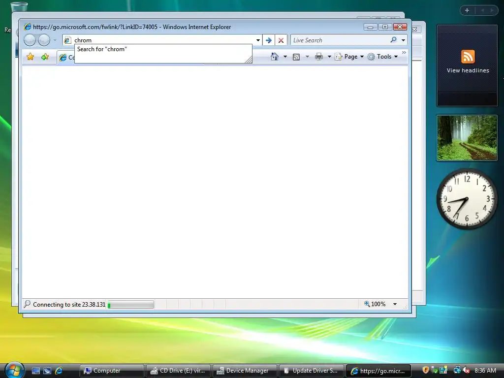The width and height of the screenshot is (504, 378).
Task: Click the Security Center shield tray icon
Action: click(426, 370)
